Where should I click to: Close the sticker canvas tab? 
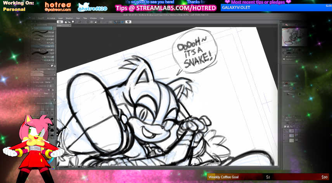(x=70, y=25)
